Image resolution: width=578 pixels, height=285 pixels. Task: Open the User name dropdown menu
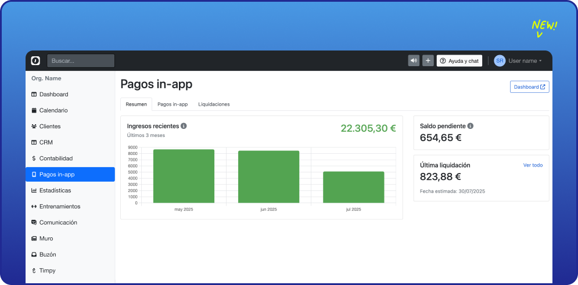click(525, 61)
